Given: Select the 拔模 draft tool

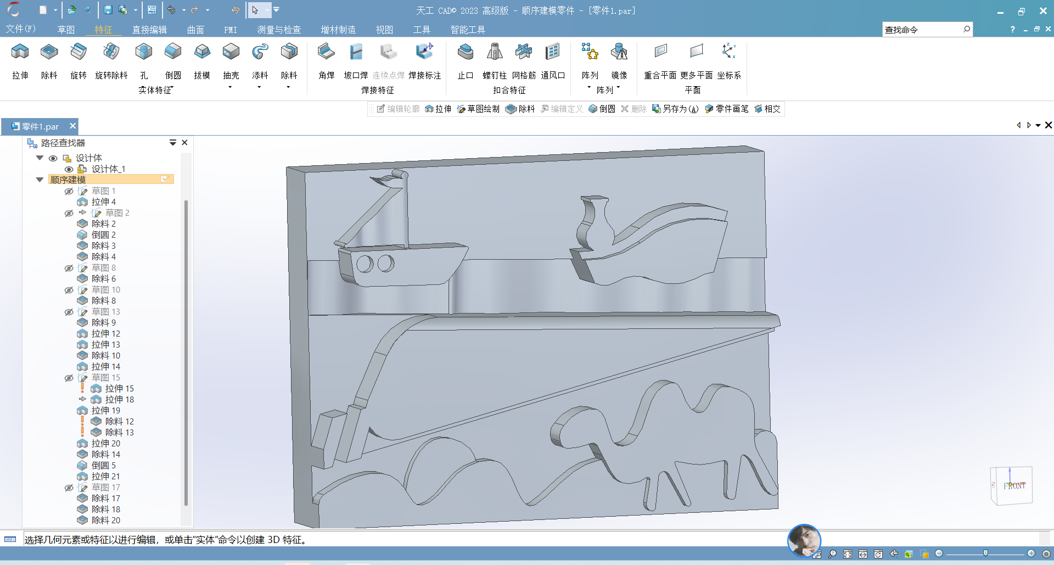Looking at the screenshot, I should tap(202, 60).
